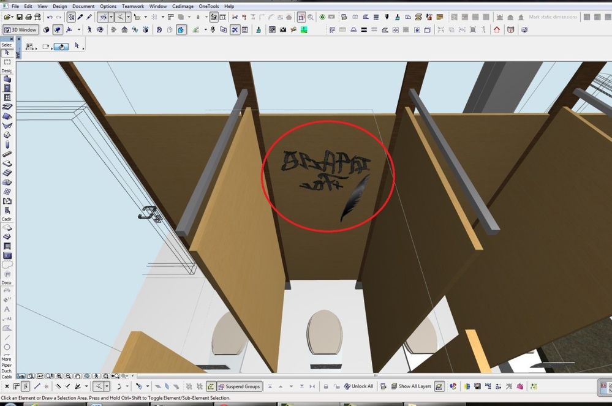Viewport: 612px width, 406px height.
Task: Click the 'Cadir' toolbox section label
Action: tap(6, 219)
